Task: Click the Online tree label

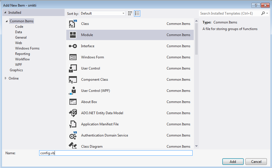Action: point(13,78)
